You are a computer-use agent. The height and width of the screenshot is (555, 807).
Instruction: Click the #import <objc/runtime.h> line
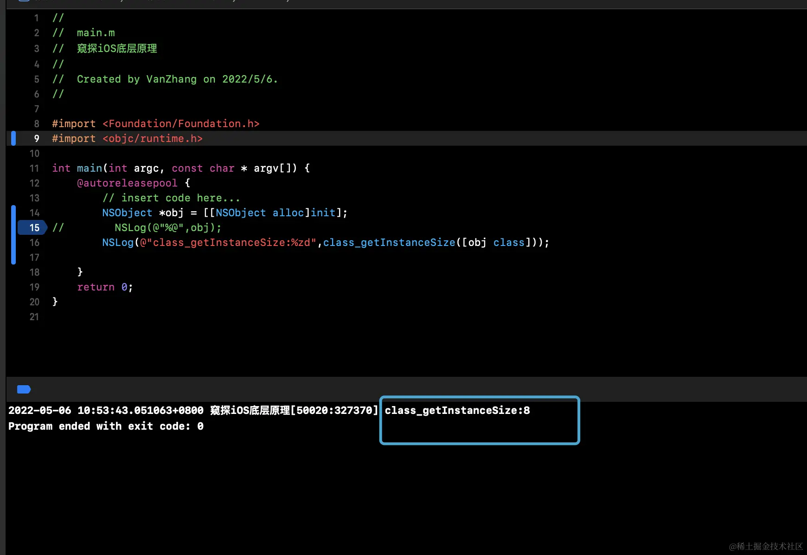tap(127, 138)
